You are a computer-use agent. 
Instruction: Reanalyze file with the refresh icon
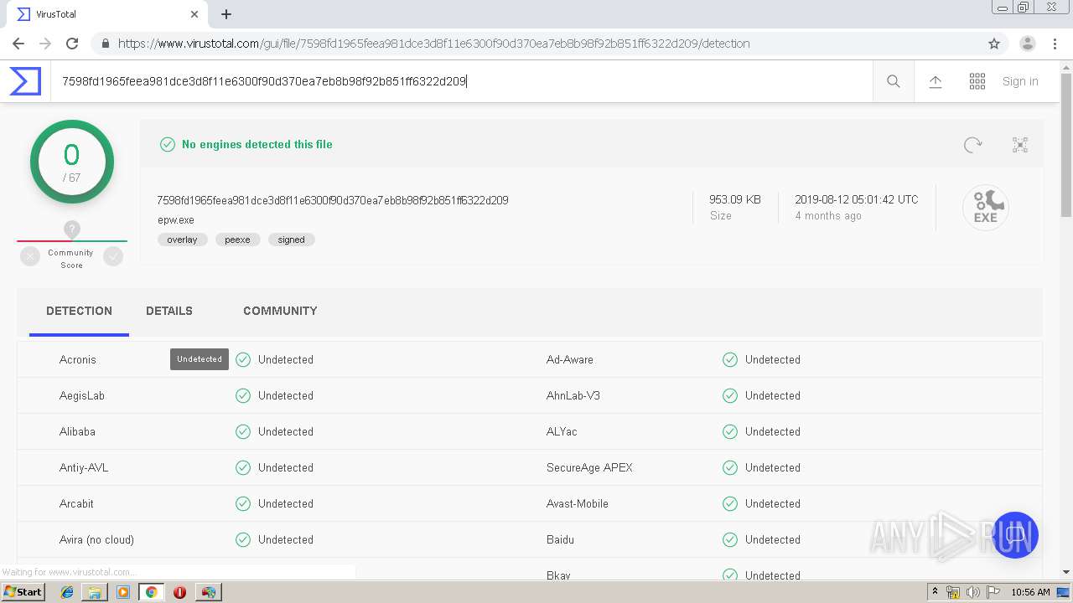point(972,145)
